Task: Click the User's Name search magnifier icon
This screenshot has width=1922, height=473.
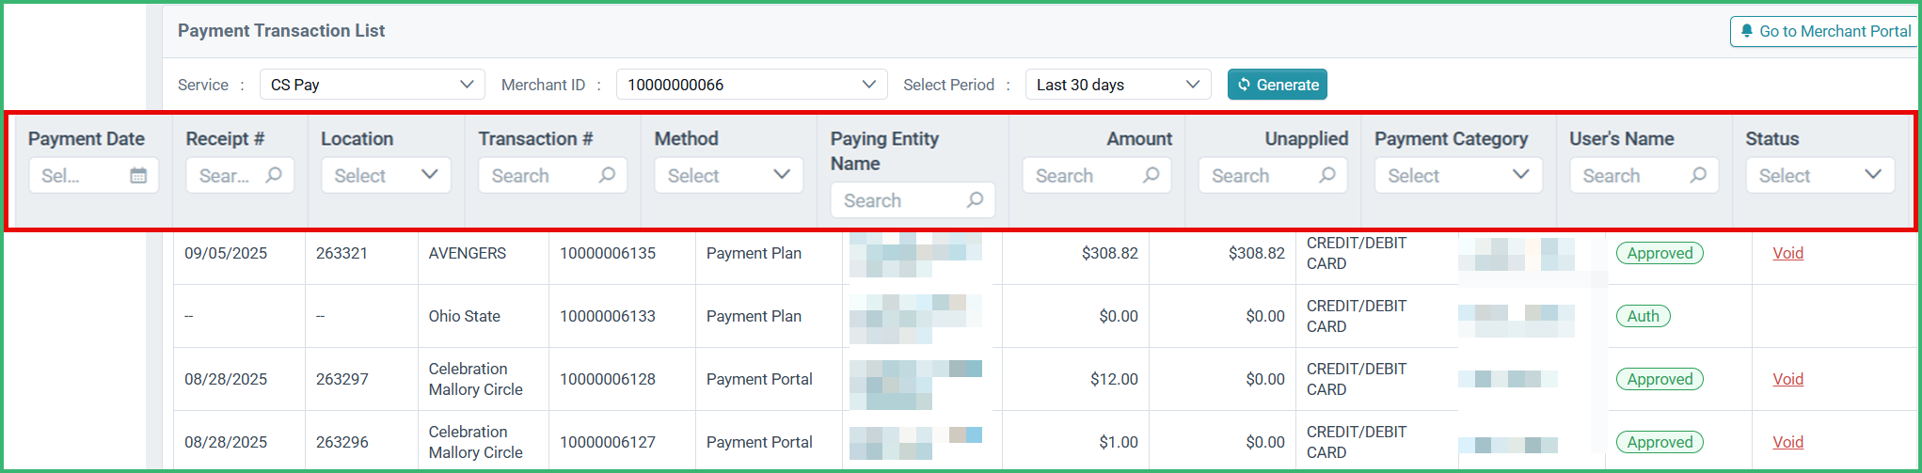Action: 1698,175
